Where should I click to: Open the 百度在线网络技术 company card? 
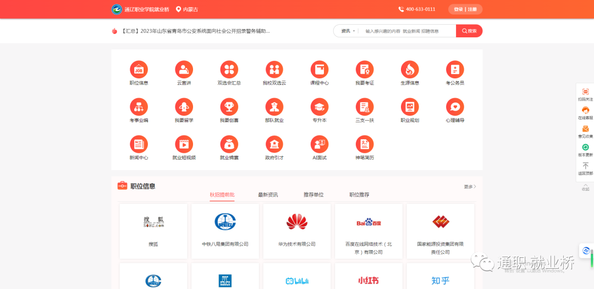click(x=369, y=231)
